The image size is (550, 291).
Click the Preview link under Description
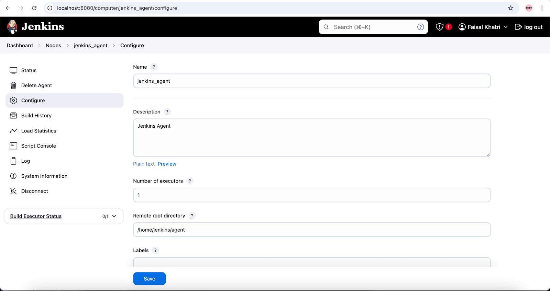pyautogui.click(x=167, y=164)
